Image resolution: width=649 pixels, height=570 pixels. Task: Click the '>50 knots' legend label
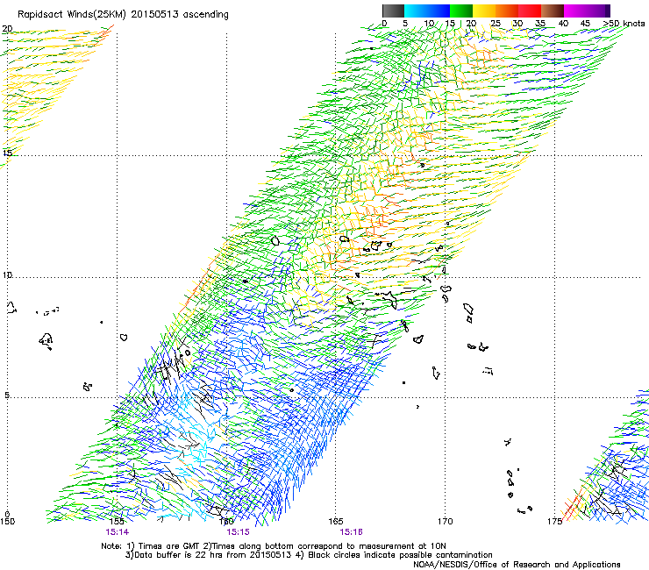coord(624,23)
